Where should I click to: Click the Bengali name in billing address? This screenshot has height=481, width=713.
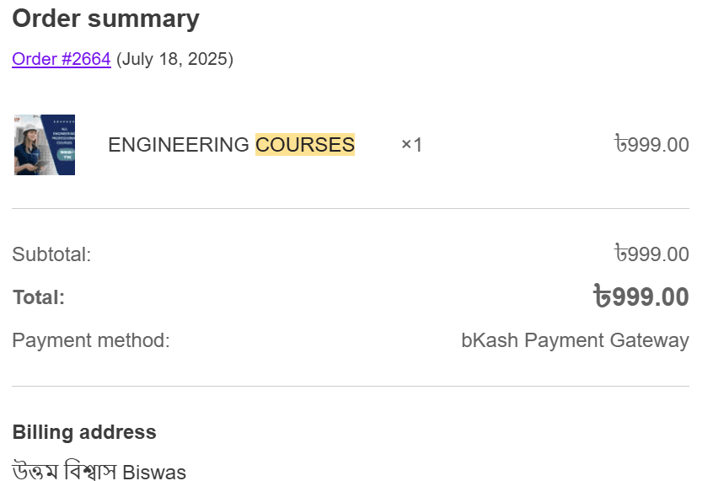[x=64, y=471]
